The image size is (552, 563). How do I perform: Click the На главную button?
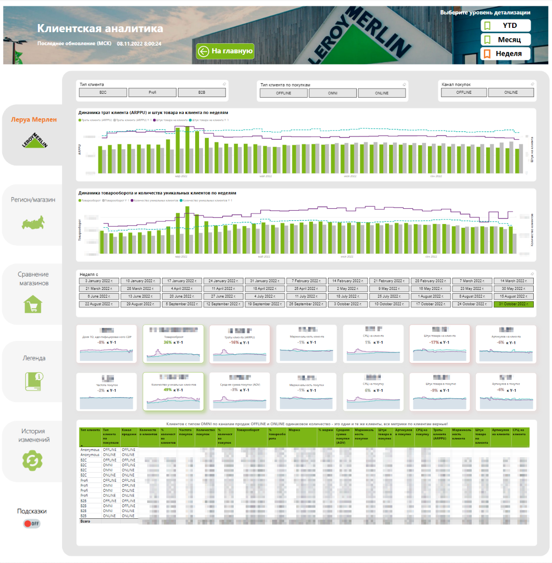(x=226, y=51)
